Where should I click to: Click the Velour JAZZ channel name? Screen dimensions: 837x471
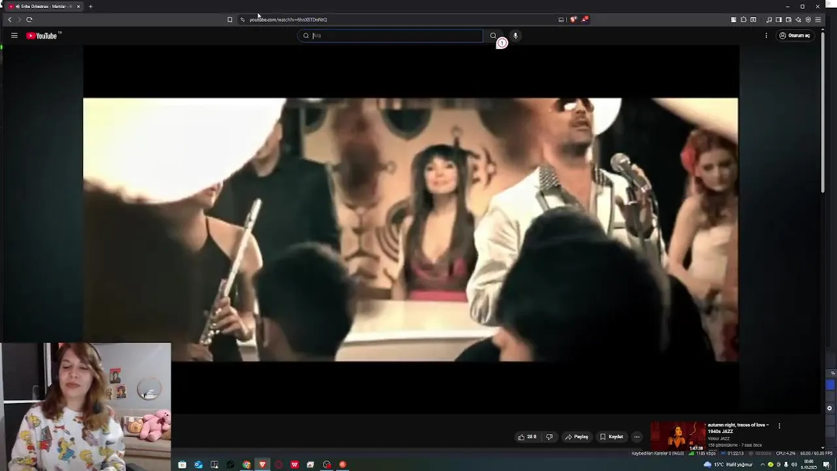[719, 439]
